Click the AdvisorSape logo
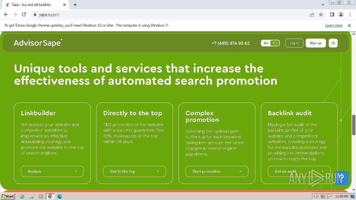The image size is (356, 200). tap(38, 43)
